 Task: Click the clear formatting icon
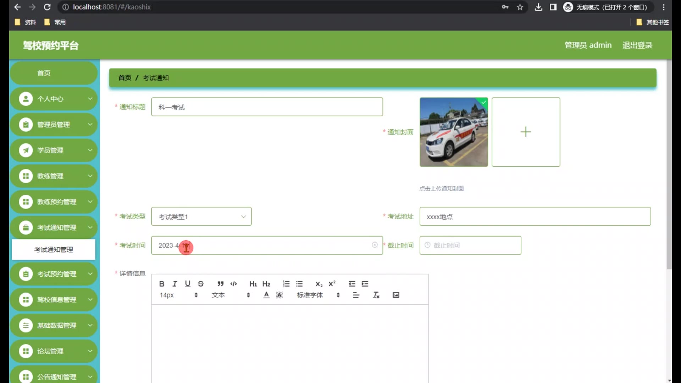point(376,295)
